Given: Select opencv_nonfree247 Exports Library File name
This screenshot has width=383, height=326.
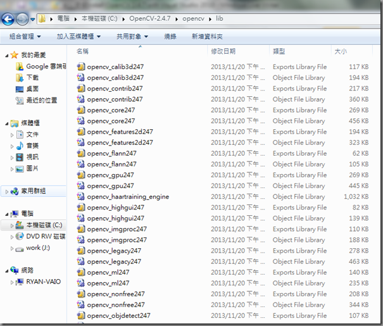Looking at the screenshot, I should [116, 294].
